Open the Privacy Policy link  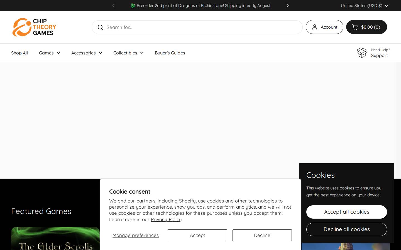[x=166, y=219]
